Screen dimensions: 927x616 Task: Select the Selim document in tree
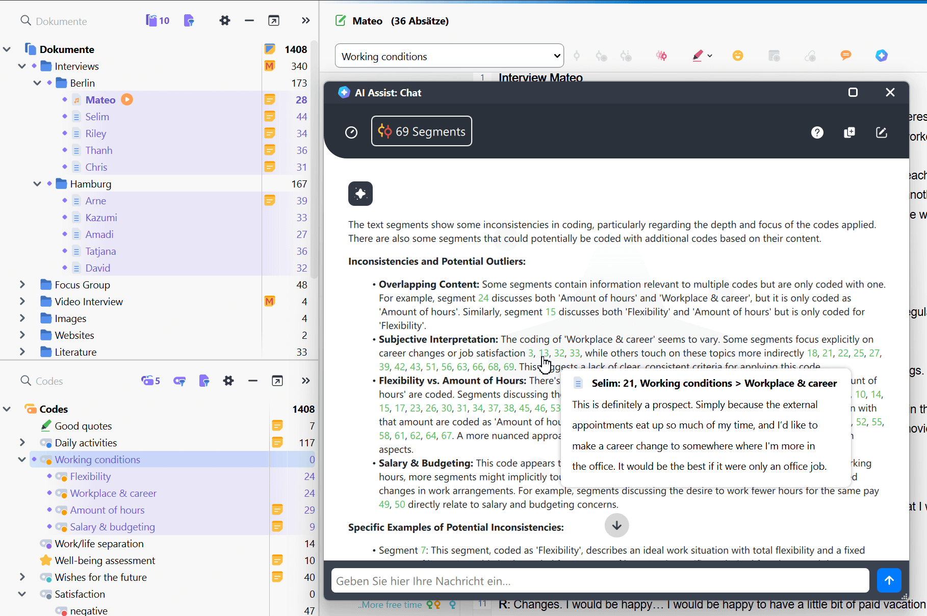tap(97, 117)
